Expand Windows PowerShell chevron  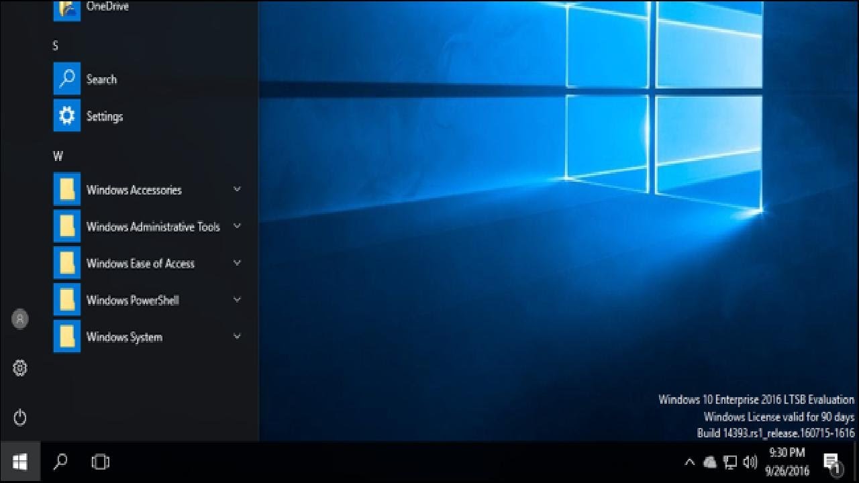click(237, 299)
